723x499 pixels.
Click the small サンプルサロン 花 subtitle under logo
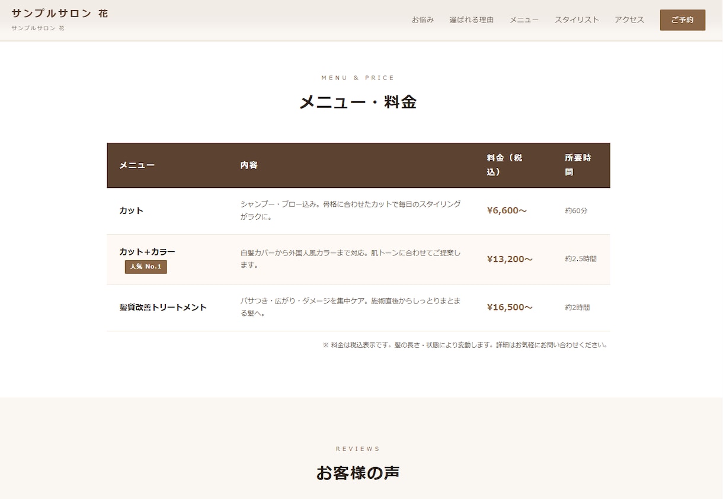pyautogui.click(x=38, y=28)
